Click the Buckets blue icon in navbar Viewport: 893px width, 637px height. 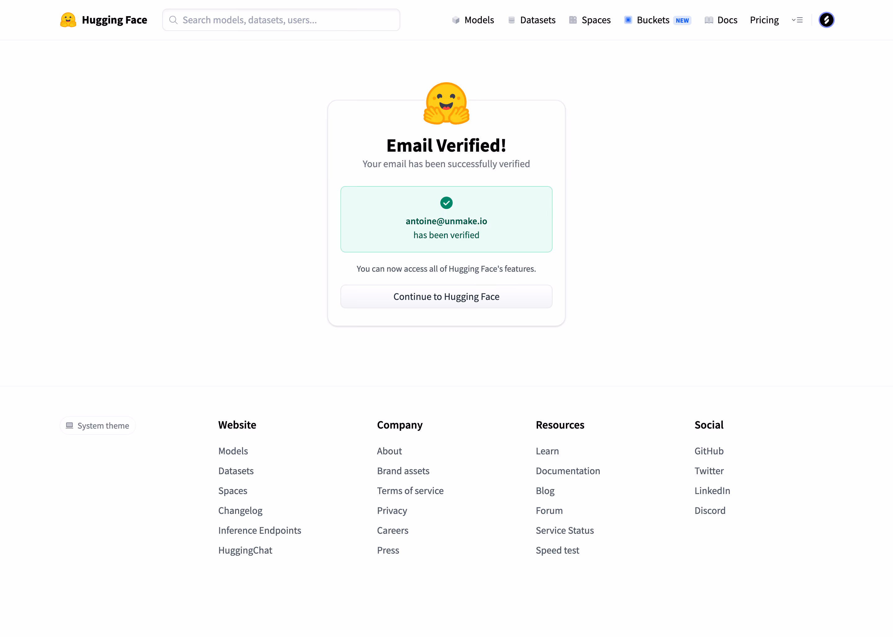point(628,20)
